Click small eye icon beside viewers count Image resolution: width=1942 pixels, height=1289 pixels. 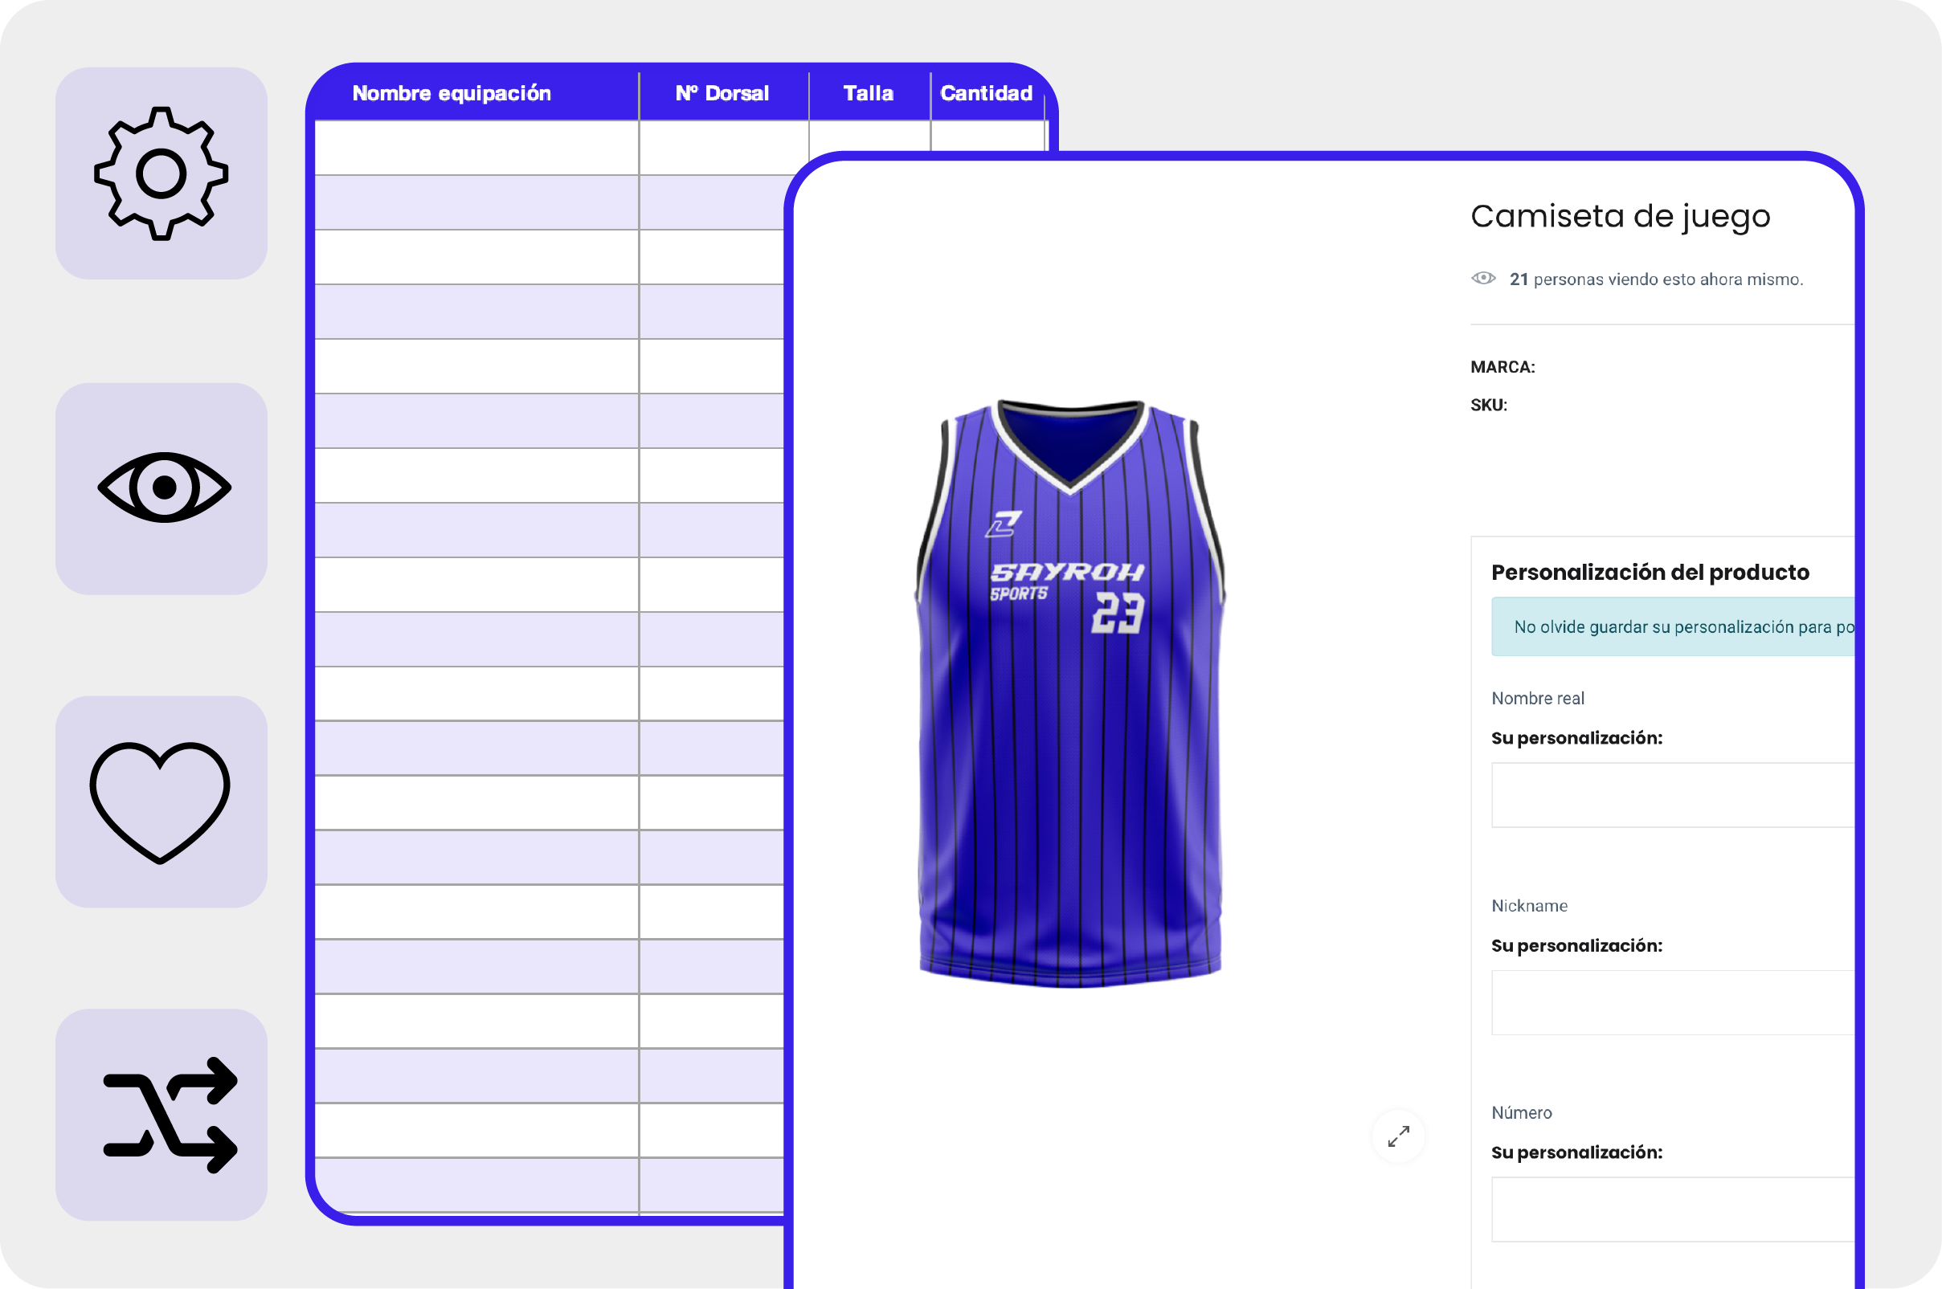tap(1483, 278)
